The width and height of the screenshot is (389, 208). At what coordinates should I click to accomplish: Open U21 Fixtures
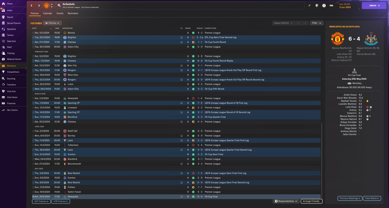click(x=41, y=201)
